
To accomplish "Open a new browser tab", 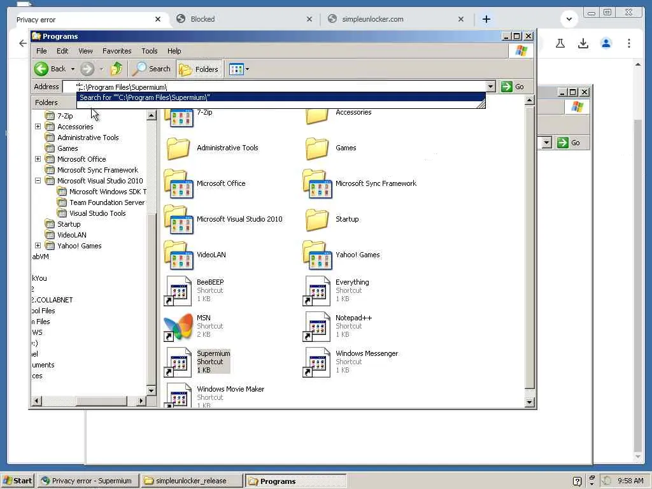I will tap(486, 19).
